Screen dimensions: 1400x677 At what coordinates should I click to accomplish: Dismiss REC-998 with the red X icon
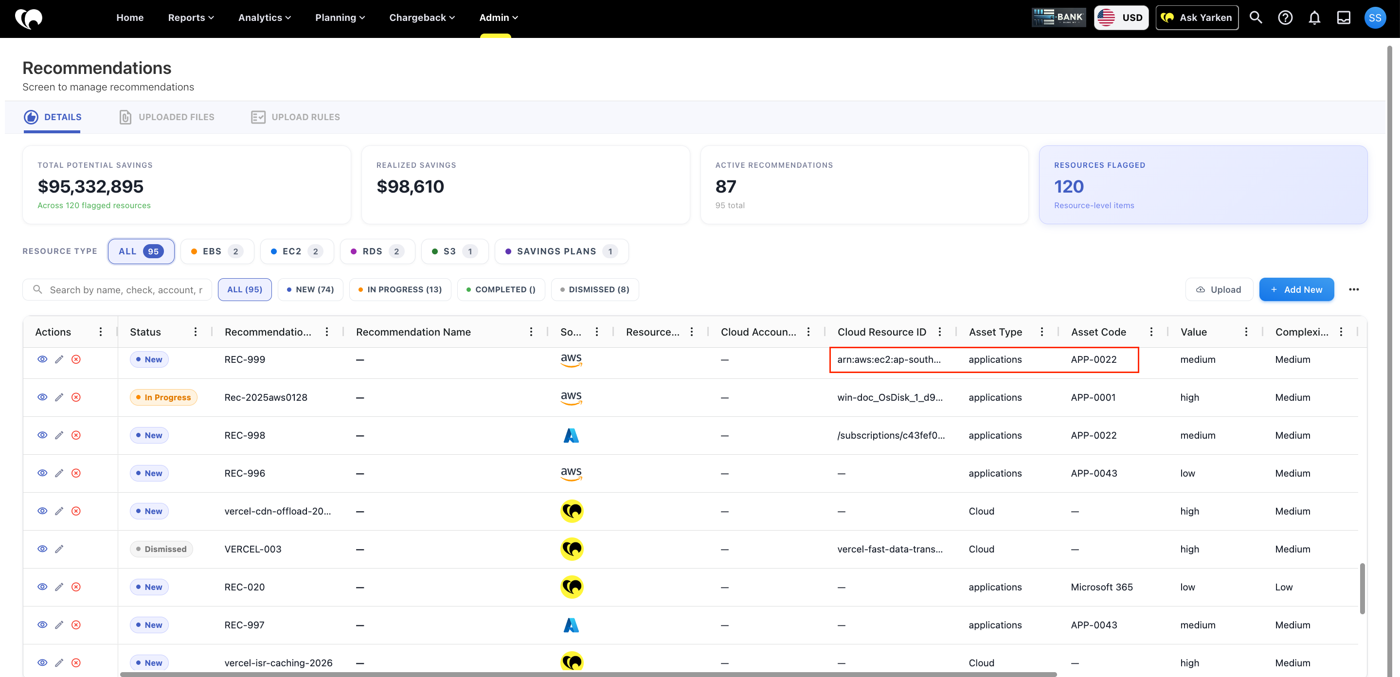[x=76, y=436]
